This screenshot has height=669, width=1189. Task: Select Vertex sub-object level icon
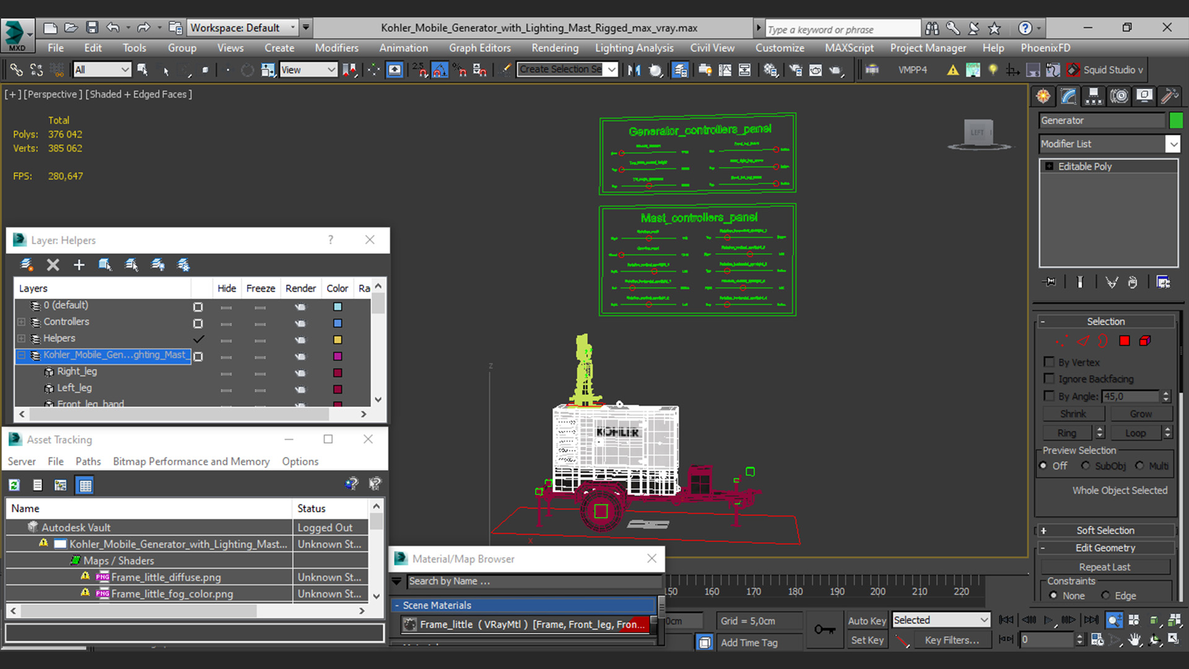click(x=1061, y=341)
